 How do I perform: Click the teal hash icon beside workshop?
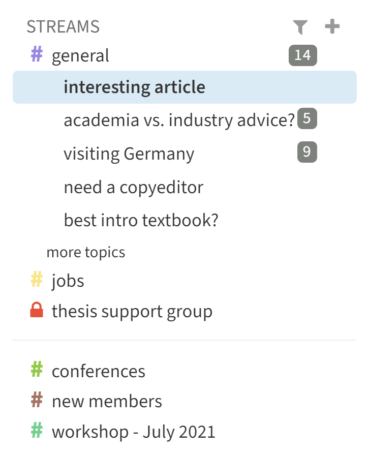click(x=37, y=431)
